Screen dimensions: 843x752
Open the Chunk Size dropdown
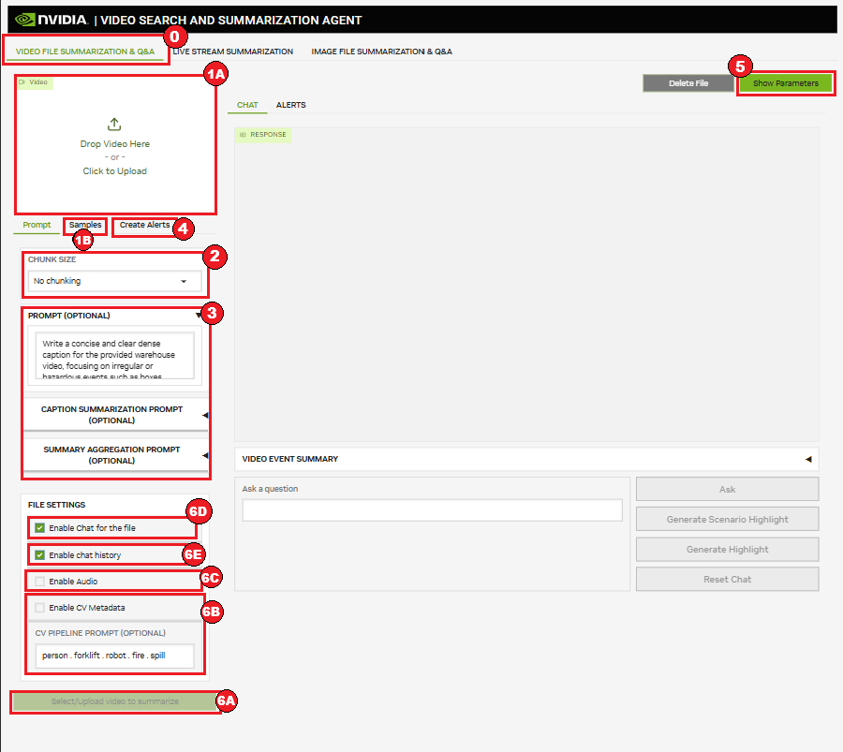114,280
